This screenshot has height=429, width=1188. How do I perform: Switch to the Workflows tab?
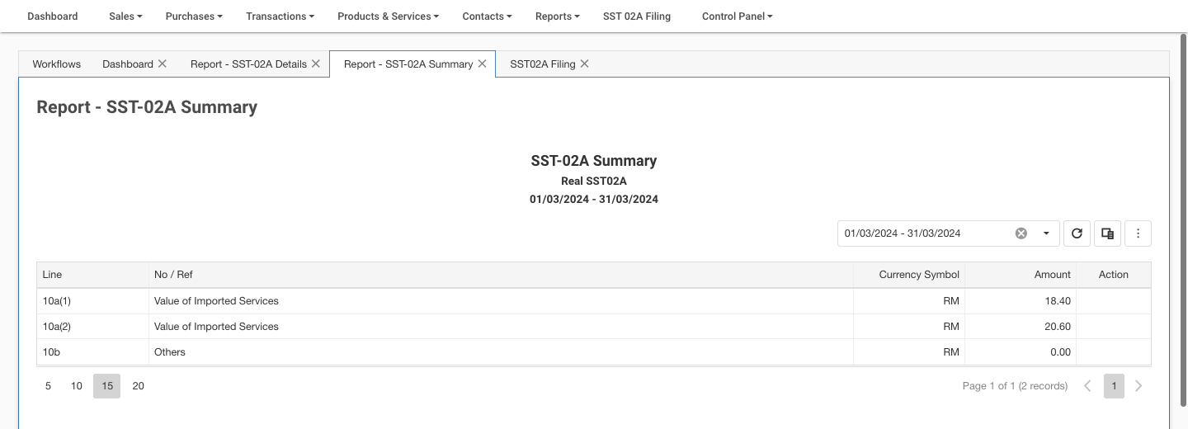coord(57,64)
